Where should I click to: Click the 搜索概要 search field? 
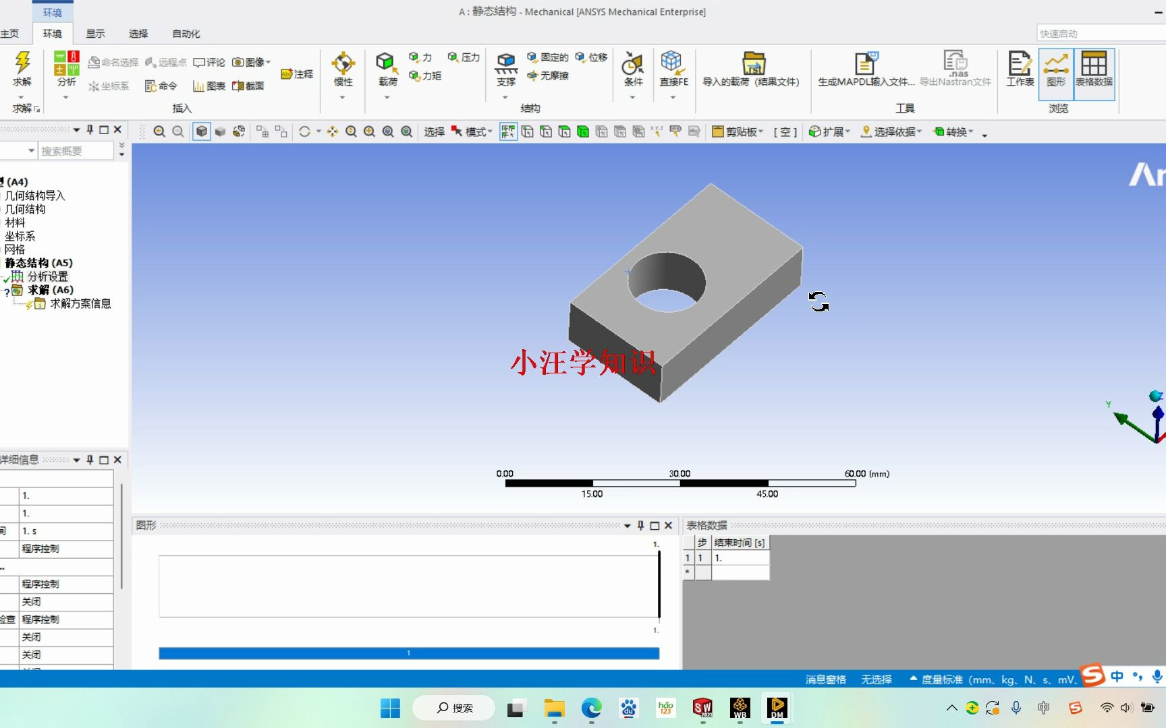pyautogui.click(x=74, y=150)
